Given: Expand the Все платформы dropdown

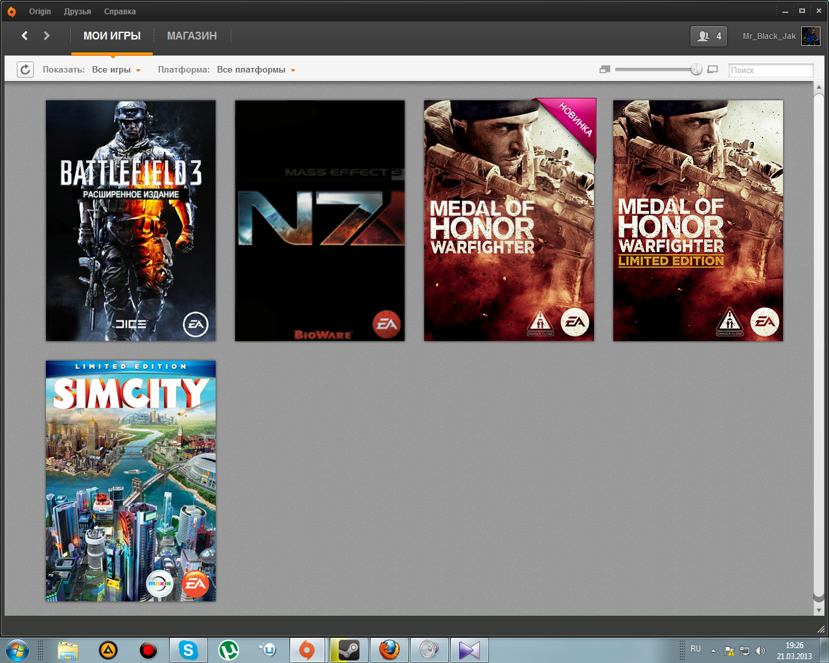Looking at the screenshot, I should 256,70.
